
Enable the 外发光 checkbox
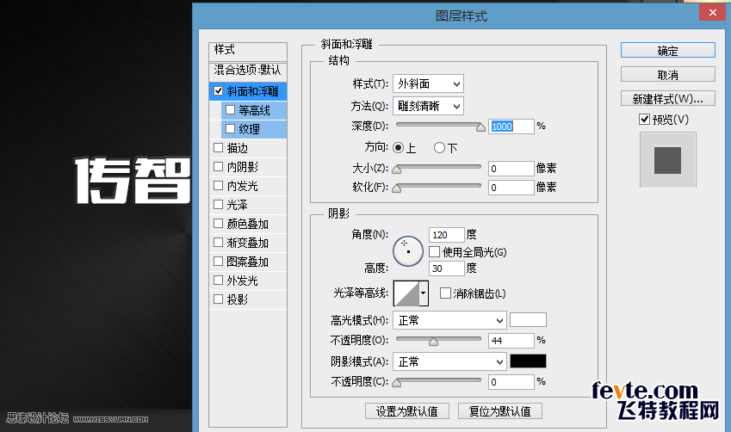coord(218,280)
